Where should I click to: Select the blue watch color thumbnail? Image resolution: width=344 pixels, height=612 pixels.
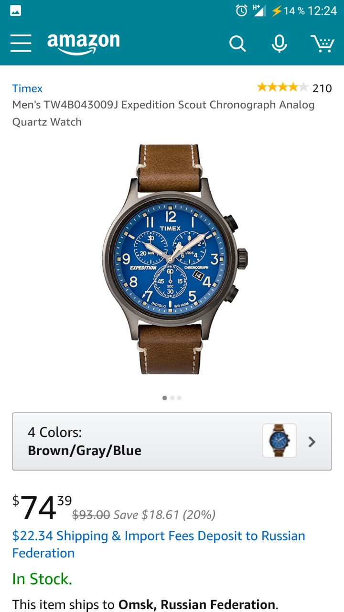[x=279, y=441]
